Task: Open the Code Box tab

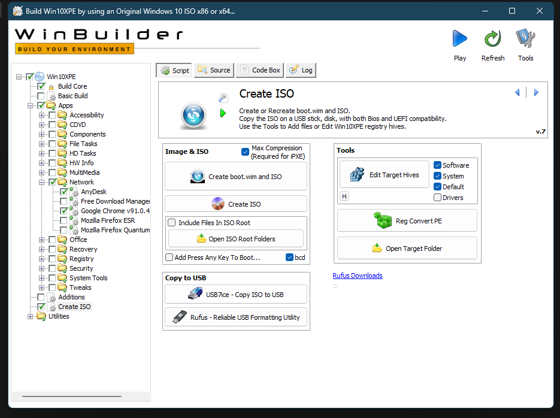Action: 260,70
